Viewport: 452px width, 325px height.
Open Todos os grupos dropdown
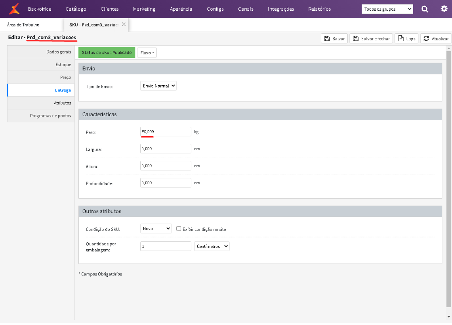387,9
